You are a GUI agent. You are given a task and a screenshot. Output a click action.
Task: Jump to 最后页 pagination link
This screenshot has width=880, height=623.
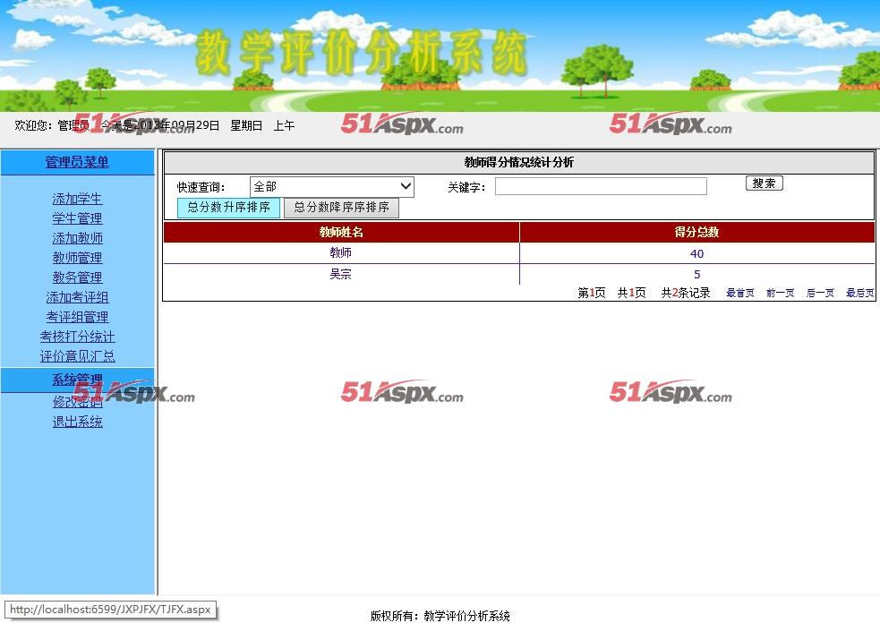[859, 293]
